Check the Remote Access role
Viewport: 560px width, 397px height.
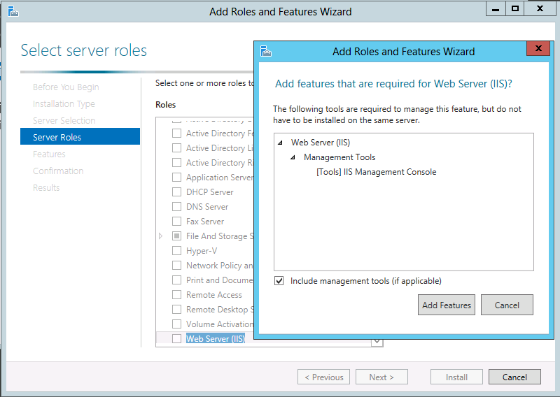click(177, 295)
